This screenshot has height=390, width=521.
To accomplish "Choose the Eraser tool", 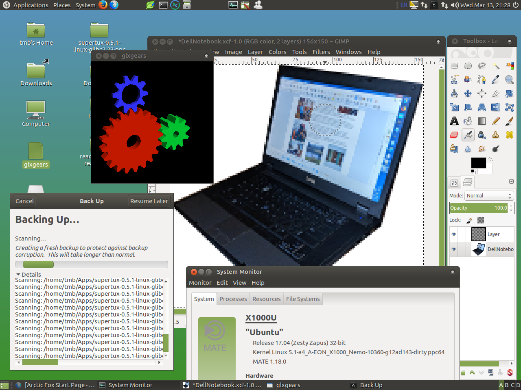I will coord(454,135).
